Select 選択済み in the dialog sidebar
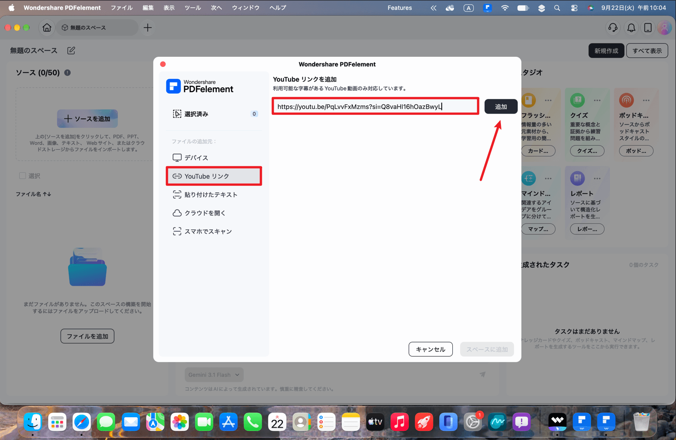676x440 pixels. pyautogui.click(x=214, y=114)
